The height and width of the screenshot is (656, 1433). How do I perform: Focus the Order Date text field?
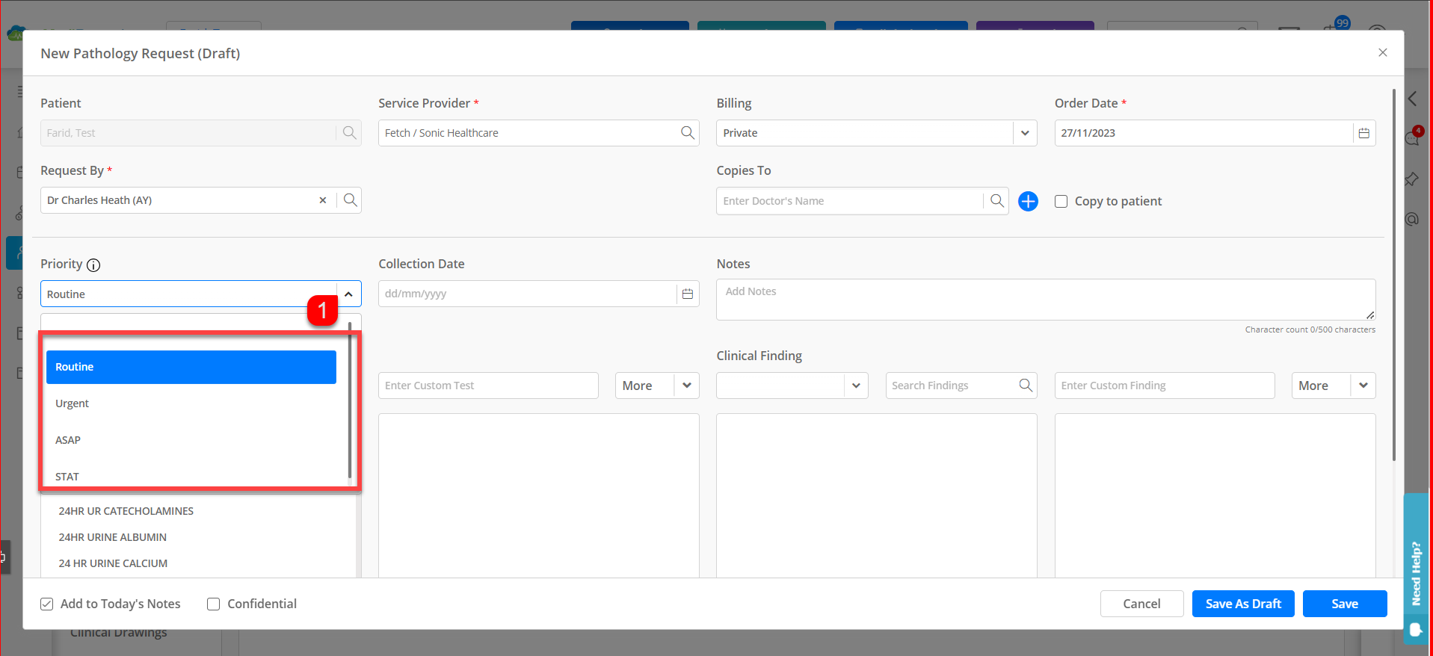tap(1204, 133)
